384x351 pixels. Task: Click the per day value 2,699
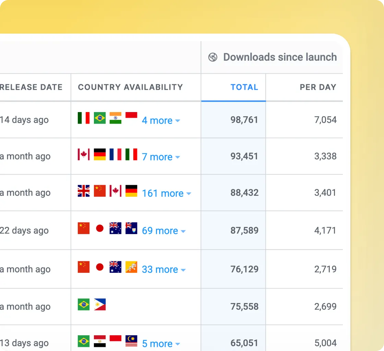[x=325, y=307]
